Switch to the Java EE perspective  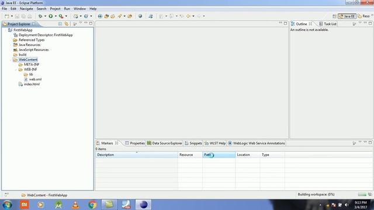tap(347, 16)
